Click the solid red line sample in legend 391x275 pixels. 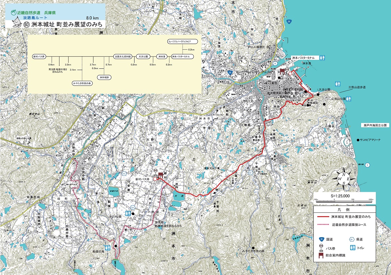click(x=323, y=217)
